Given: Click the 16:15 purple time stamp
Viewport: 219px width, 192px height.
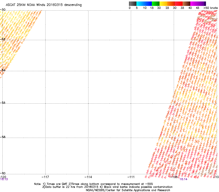Looking at the screenshot, I should pos(4,179).
